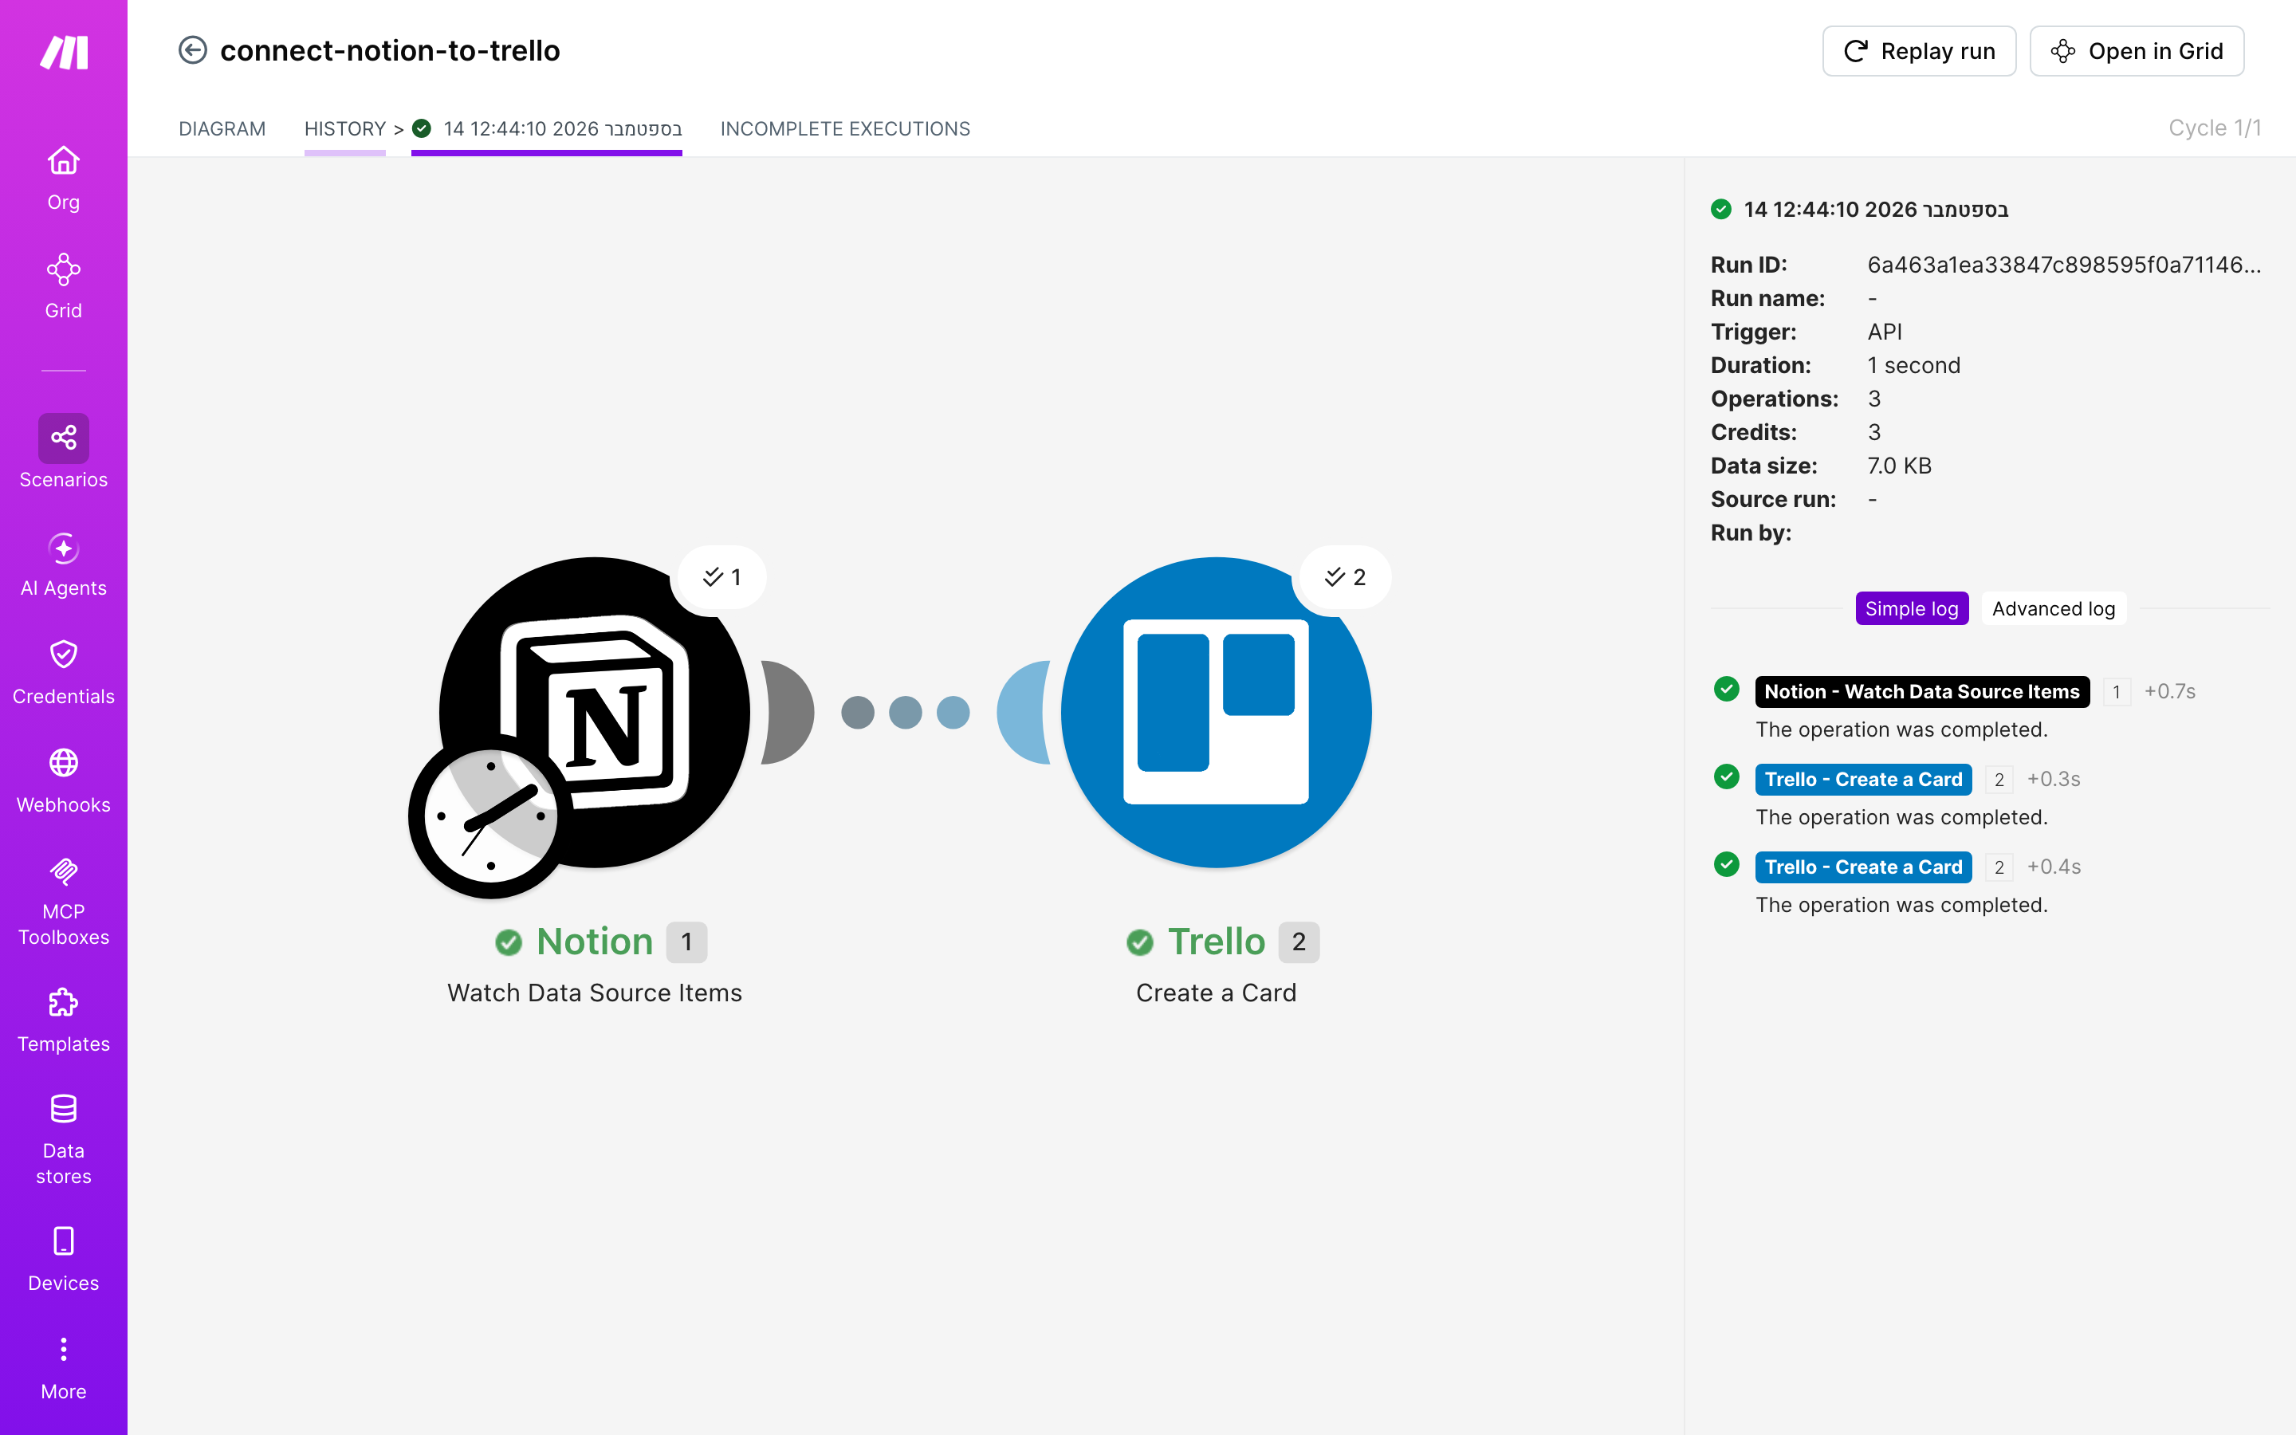Open the Notion operations bubble showing 1

click(721, 577)
